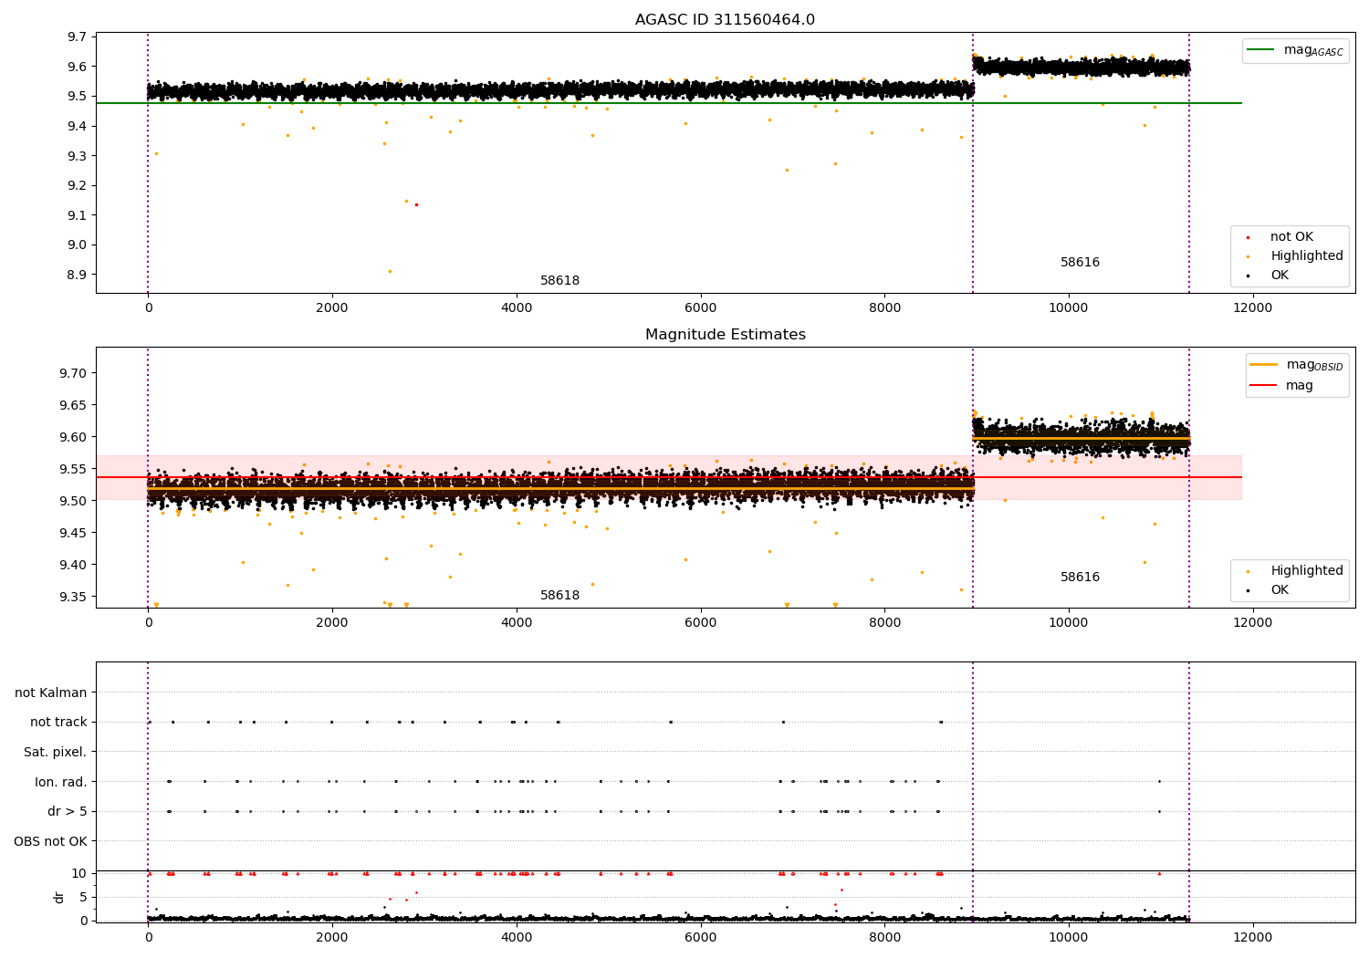
Task: Click the orange mag OBSID legend line
Action: coord(1263,365)
